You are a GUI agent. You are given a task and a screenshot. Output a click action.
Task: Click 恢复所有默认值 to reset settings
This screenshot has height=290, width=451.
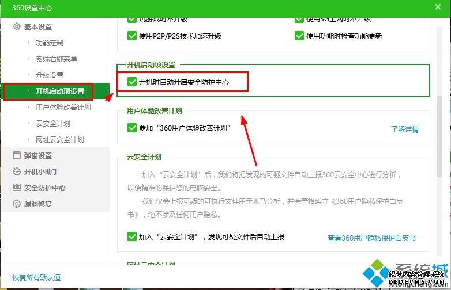[x=36, y=277]
